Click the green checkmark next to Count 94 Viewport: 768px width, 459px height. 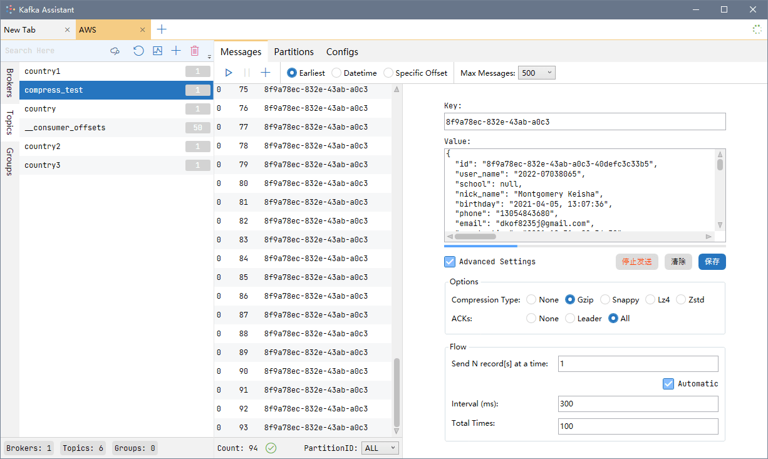coord(269,448)
